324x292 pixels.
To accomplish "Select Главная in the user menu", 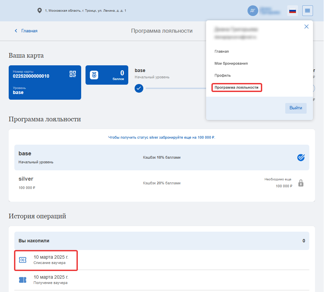I will click(x=221, y=51).
